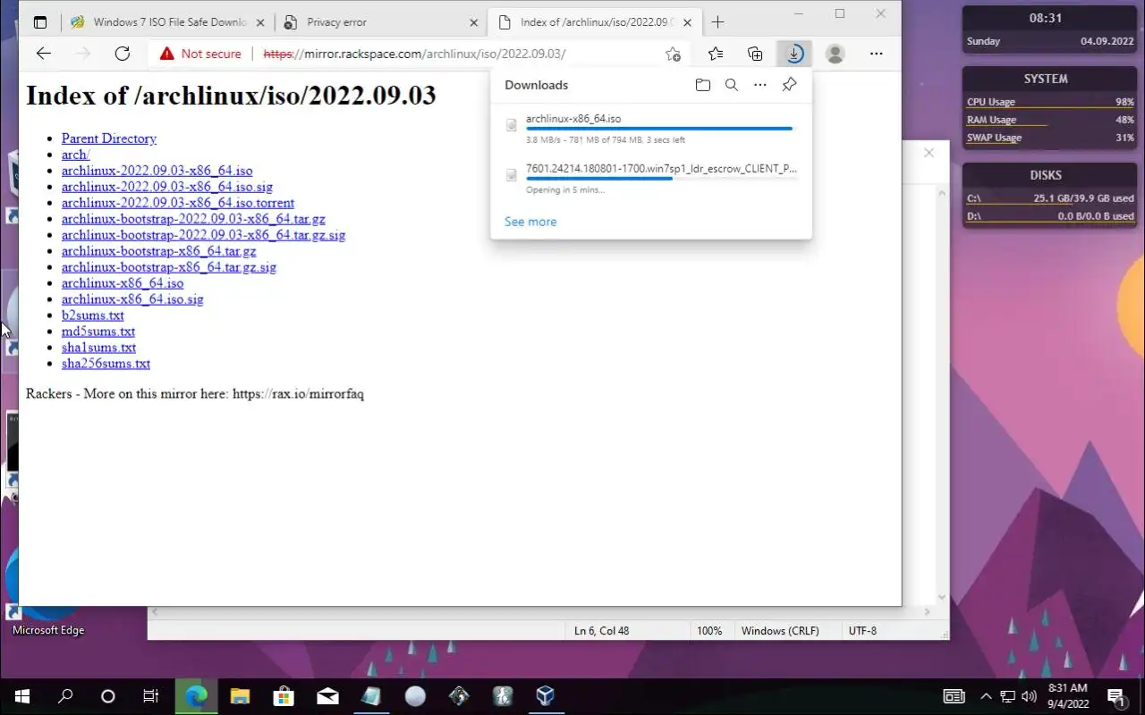
Task: Open md5sums.txt link
Action: [x=98, y=332]
